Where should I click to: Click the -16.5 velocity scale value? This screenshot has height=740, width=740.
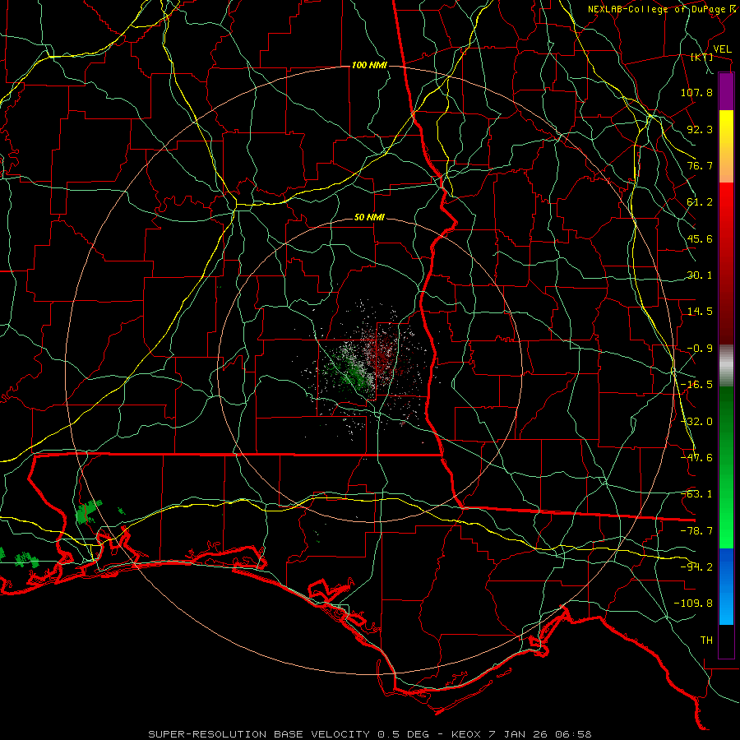(696, 385)
